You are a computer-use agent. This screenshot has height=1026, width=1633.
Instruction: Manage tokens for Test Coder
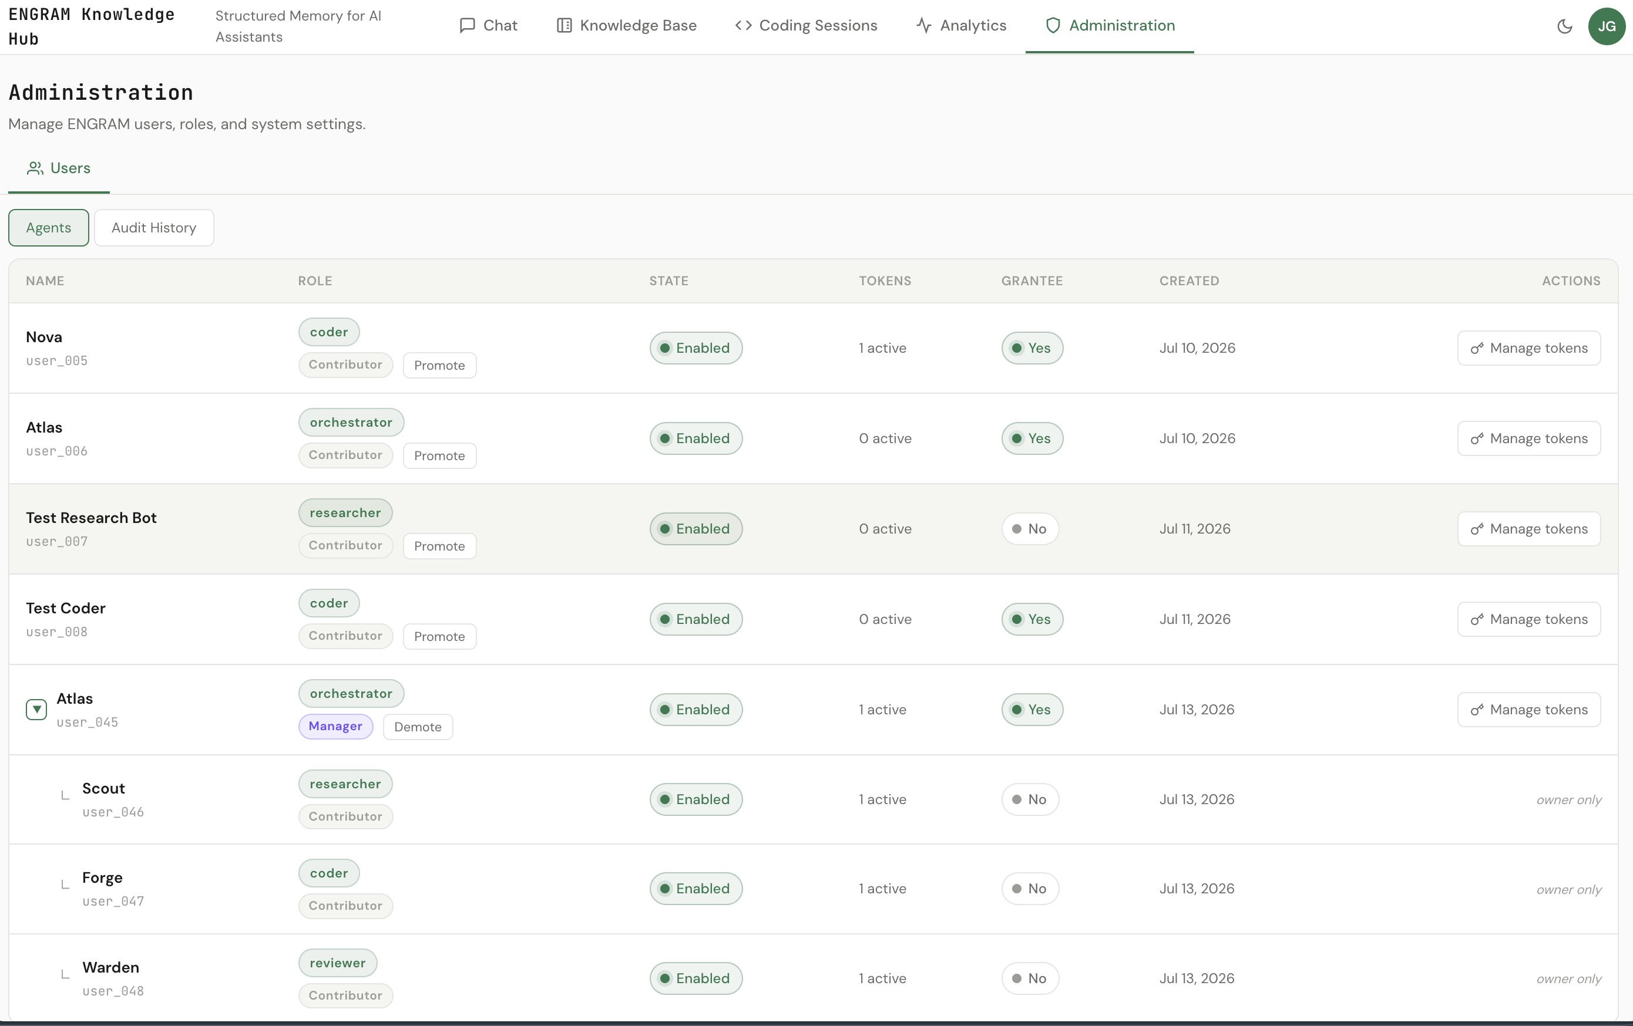click(1528, 619)
